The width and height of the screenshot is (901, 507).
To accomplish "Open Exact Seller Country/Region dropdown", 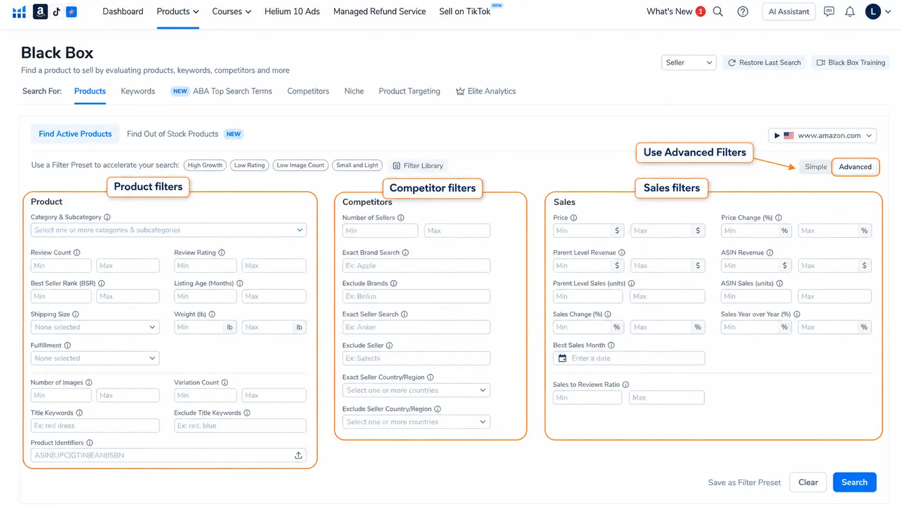I will pos(416,390).
